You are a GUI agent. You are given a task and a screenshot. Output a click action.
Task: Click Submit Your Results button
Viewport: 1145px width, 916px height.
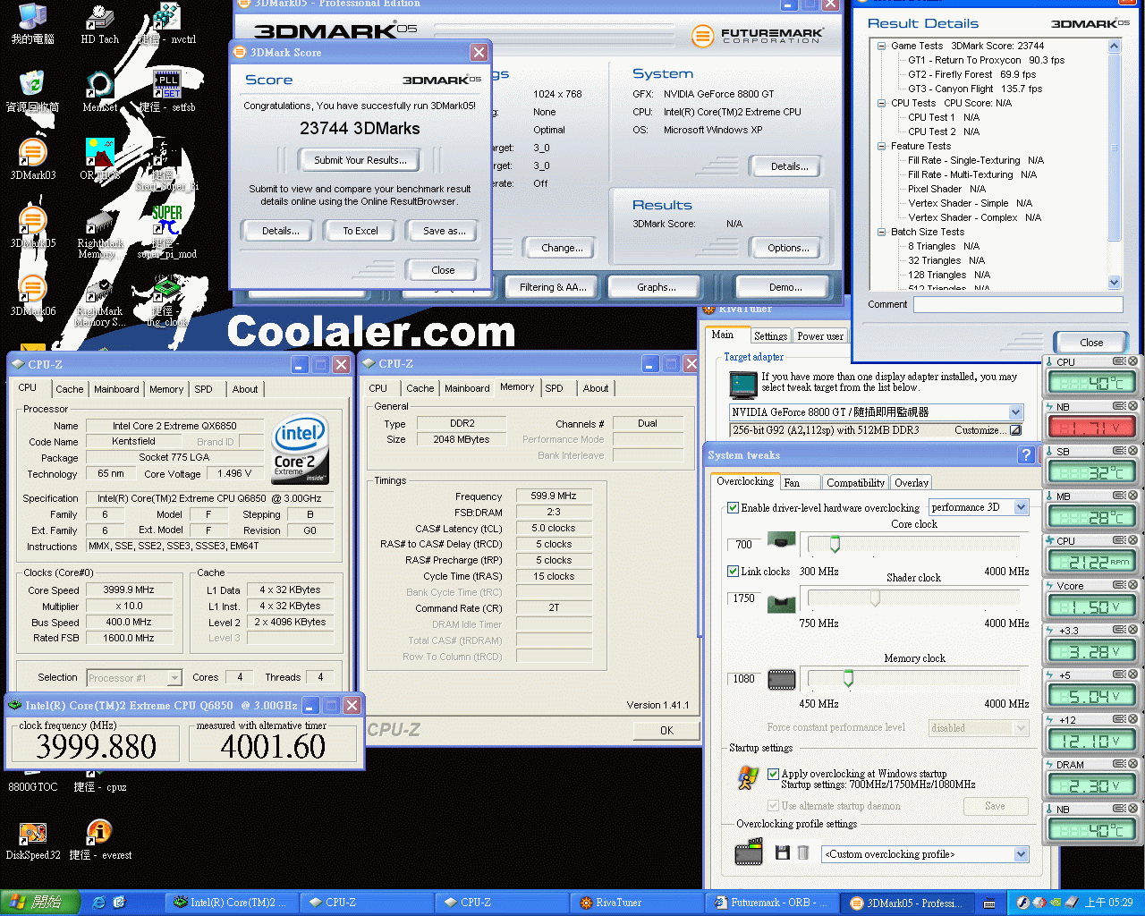point(360,160)
